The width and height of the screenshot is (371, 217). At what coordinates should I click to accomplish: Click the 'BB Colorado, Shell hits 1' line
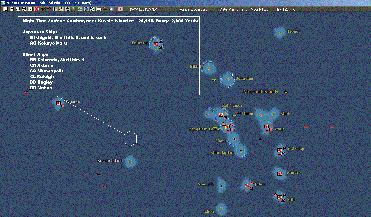tap(57, 60)
